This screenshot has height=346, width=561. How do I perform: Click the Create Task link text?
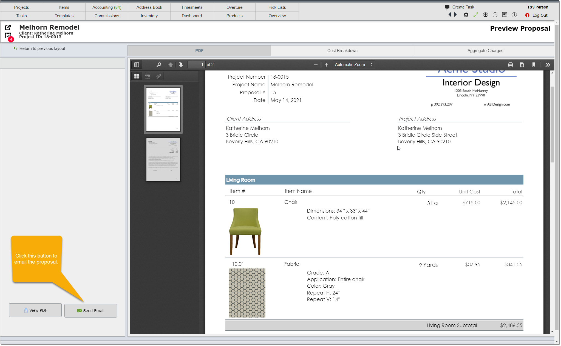point(463,7)
